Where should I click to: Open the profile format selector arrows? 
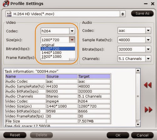[x=122, y=14]
